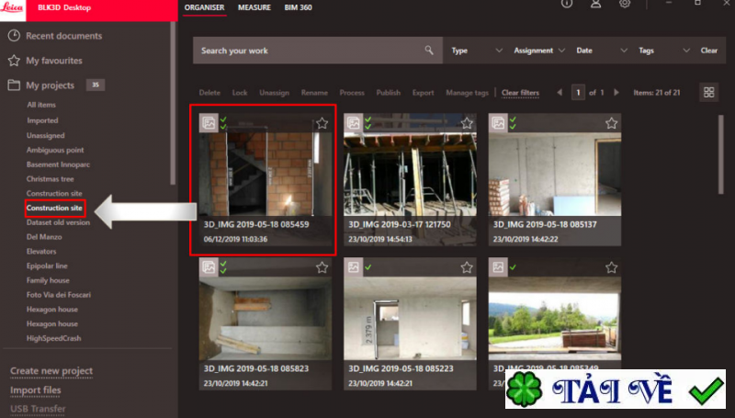
Task: Switch to grid view layout icon
Action: [x=708, y=92]
